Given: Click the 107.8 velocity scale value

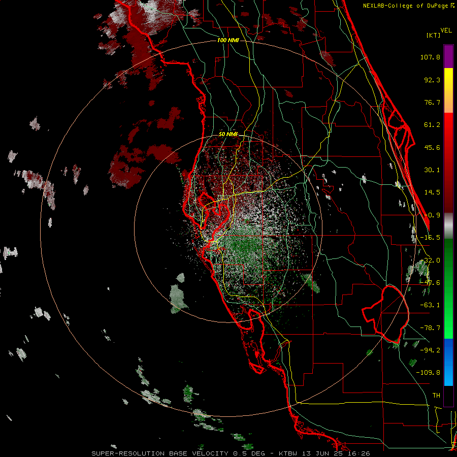Looking at the screenshot, I should coord(430,57).
